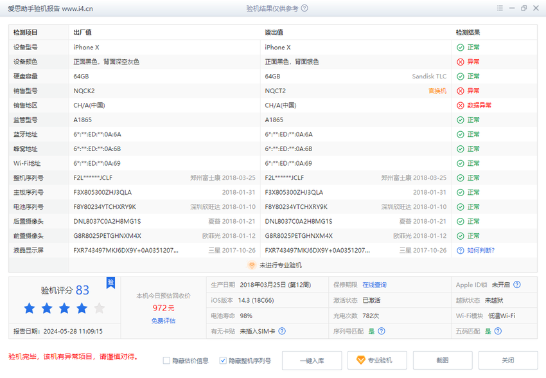Click the battery life value 98%
Image resolution: width=546 pixels, height=378 pixels.
pos(246,316)
